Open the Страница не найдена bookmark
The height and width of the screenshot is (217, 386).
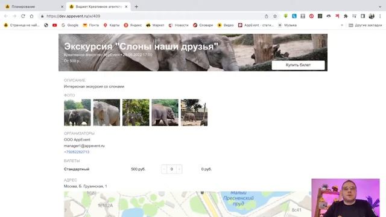pyautogui.click(x=22, y=25)
